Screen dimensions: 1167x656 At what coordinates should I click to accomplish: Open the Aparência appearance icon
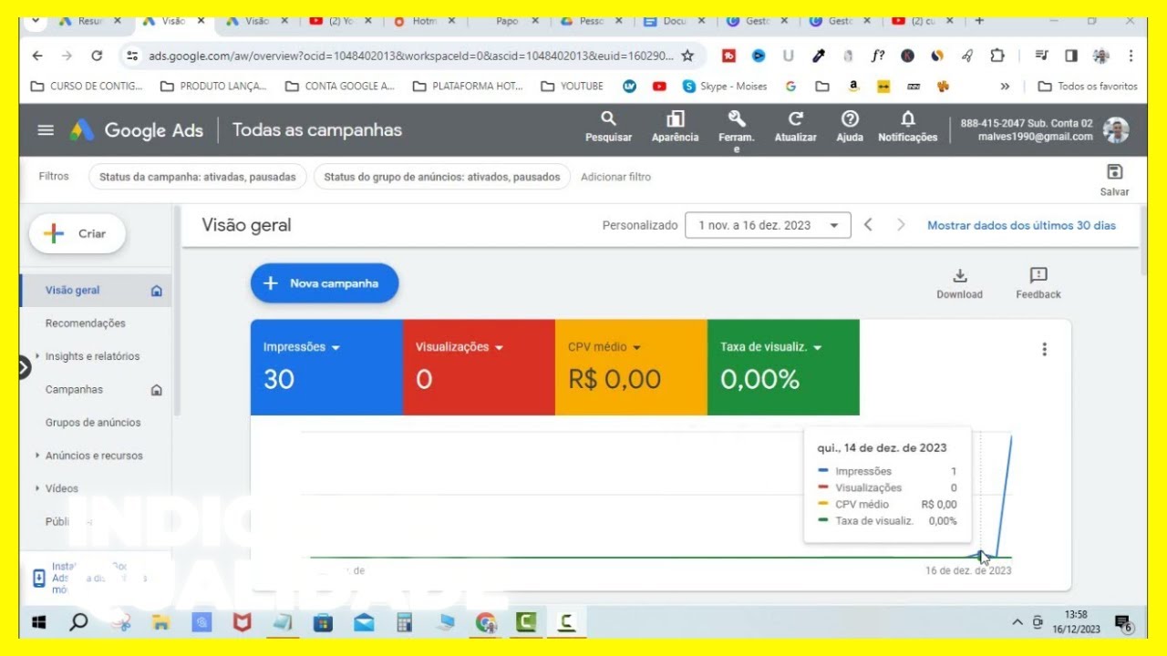(676, 119)
